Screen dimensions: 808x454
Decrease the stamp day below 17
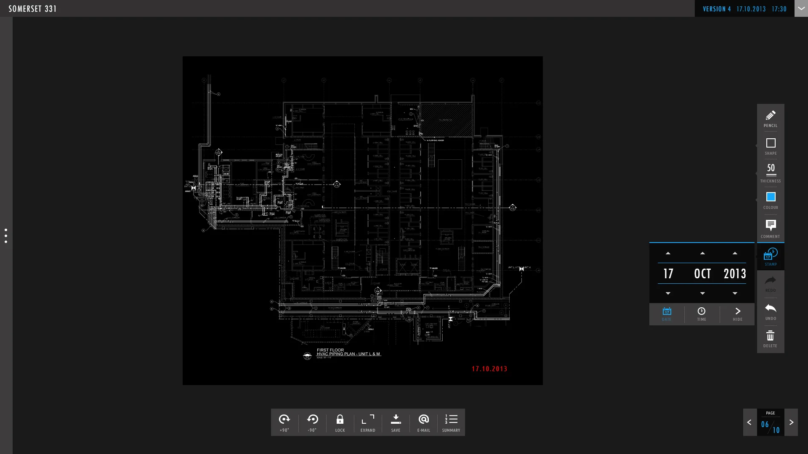point(668,293)
